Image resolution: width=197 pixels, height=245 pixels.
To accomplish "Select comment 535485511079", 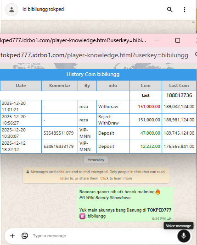I will pos(58,133).
